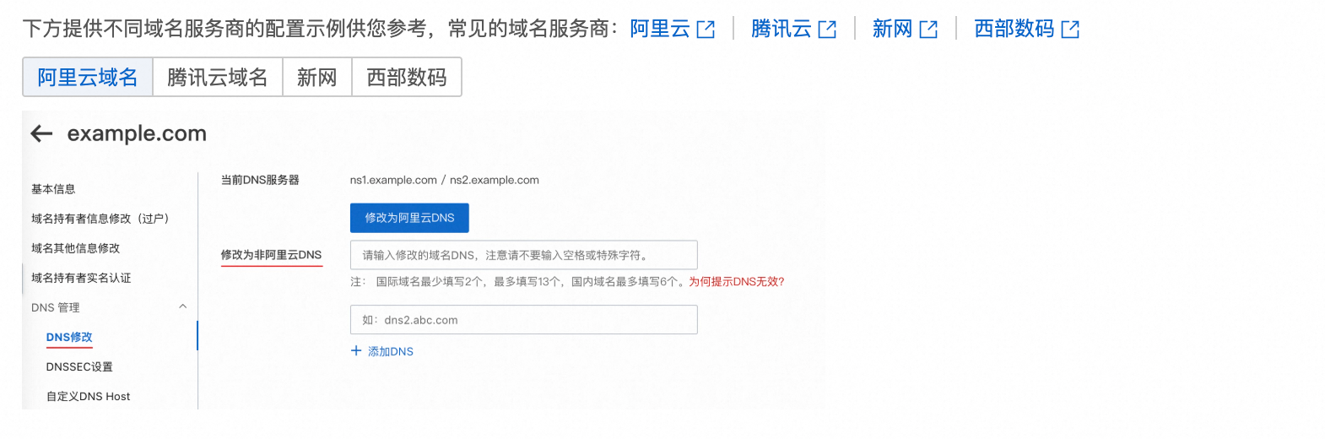Switch to the 西部数码 tab

point(407,77)
